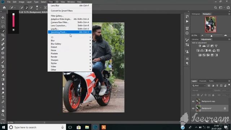The height and width of the screenshot is (130, 231).
Task: Add a Levels adjustment
Action: tap(204, 46)
